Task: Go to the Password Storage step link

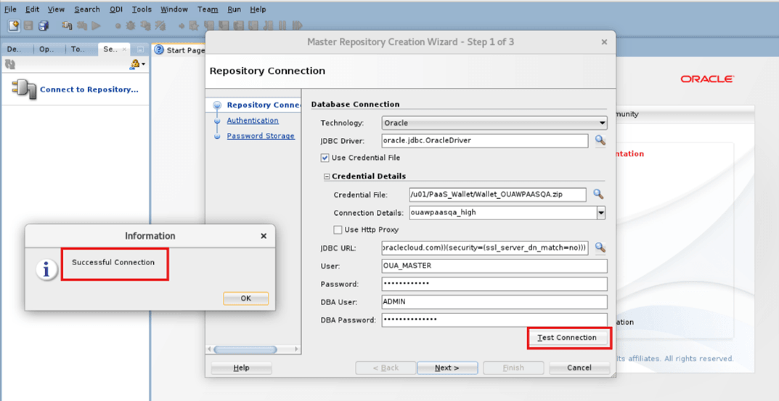Action: coord(261,136)
